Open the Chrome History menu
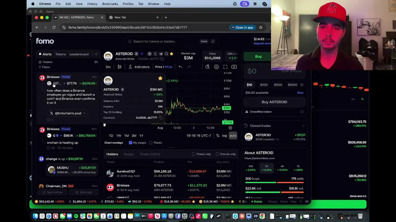The height and width of the screenshot is (222, 396). pos(92,4)
